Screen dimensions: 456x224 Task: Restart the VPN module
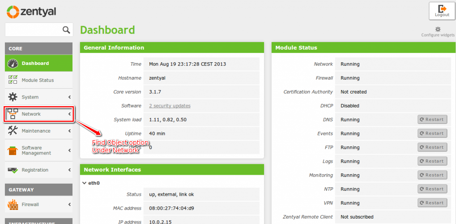(x=432, y=203)
